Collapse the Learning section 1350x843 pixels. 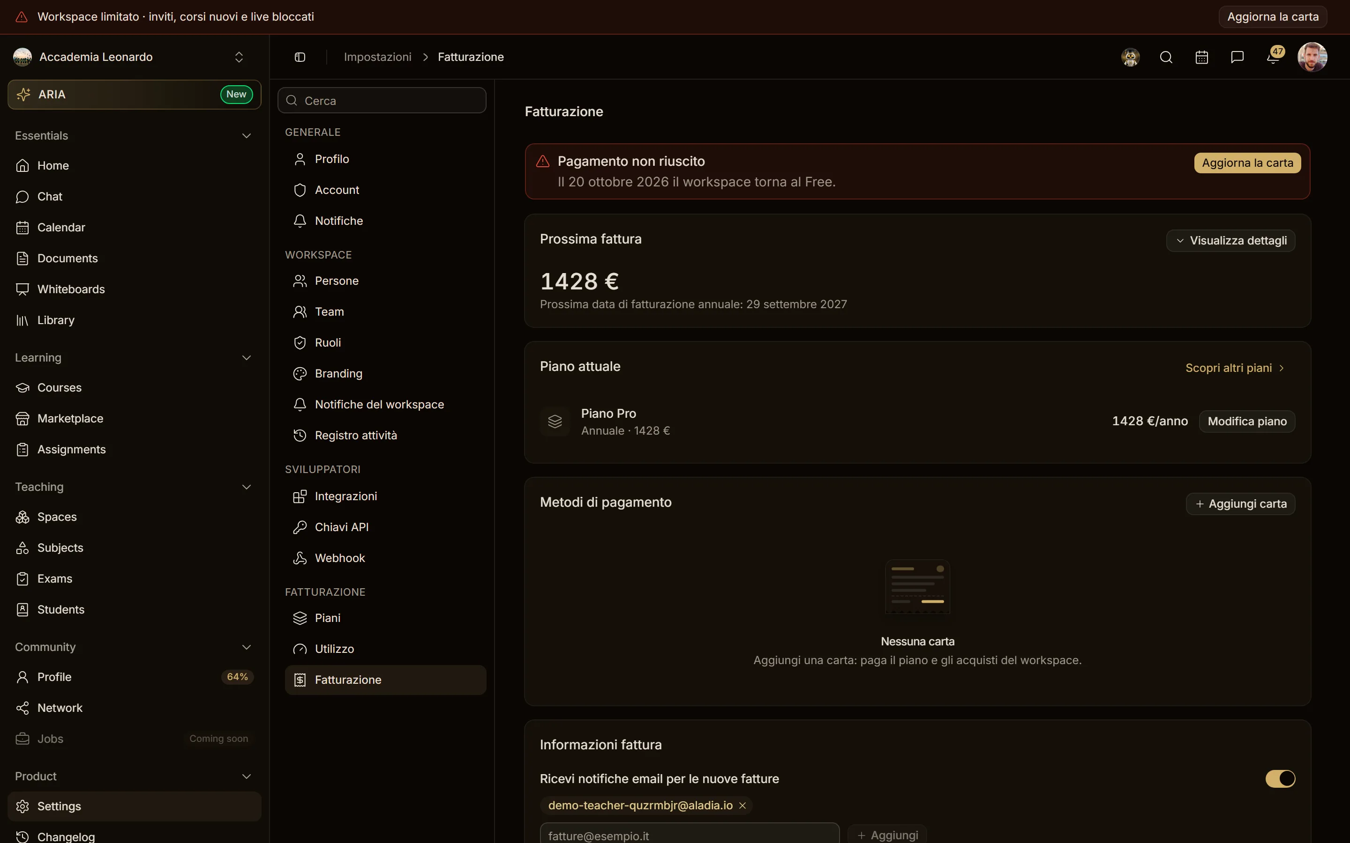tap(247, 357)
